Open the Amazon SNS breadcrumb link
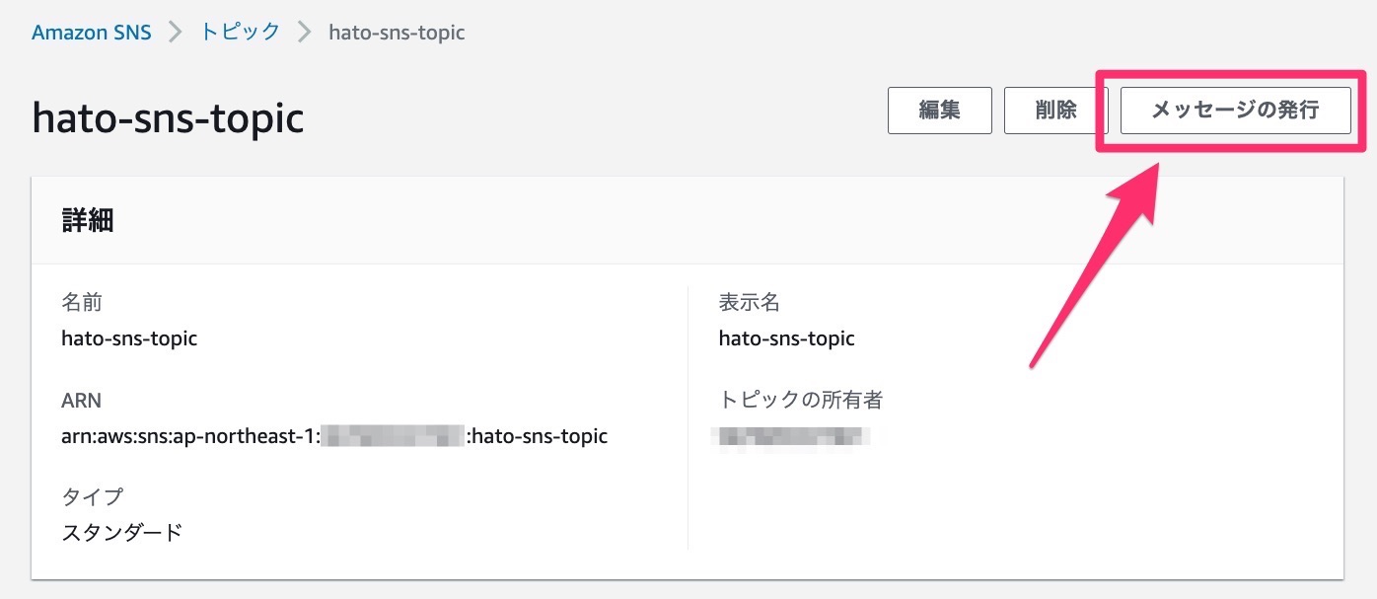 (x=92, y=31)
